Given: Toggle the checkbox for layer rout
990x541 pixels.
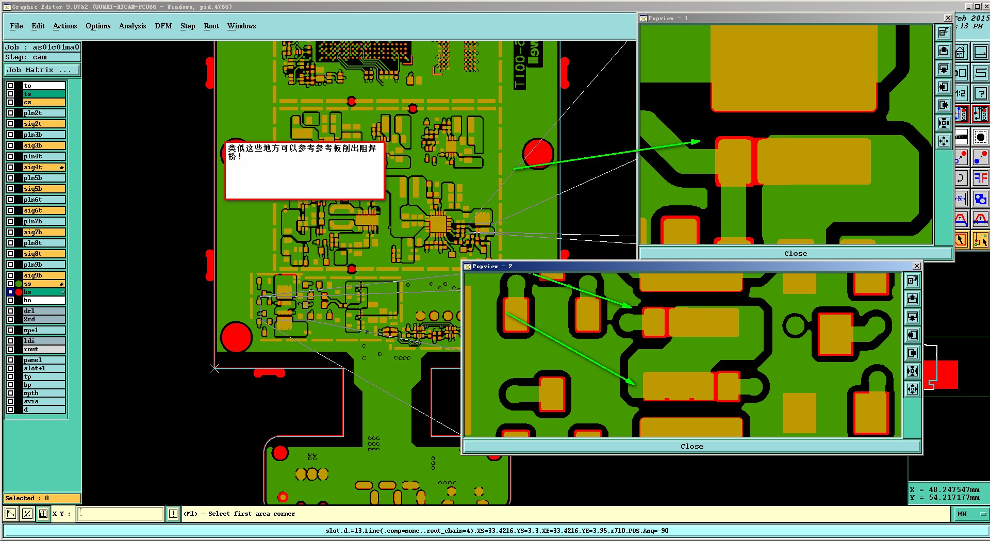Looking at the screenshot, I should pyautogui.click(x=10, y=349).
